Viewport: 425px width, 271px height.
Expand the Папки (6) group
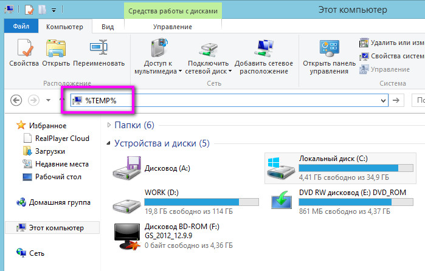(109, 125)
